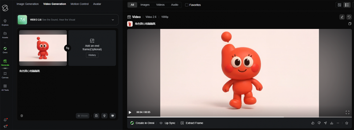Swap start and end frames
Image resolution: width=354 pixels, height=130 pixels.
coord(67,48)
